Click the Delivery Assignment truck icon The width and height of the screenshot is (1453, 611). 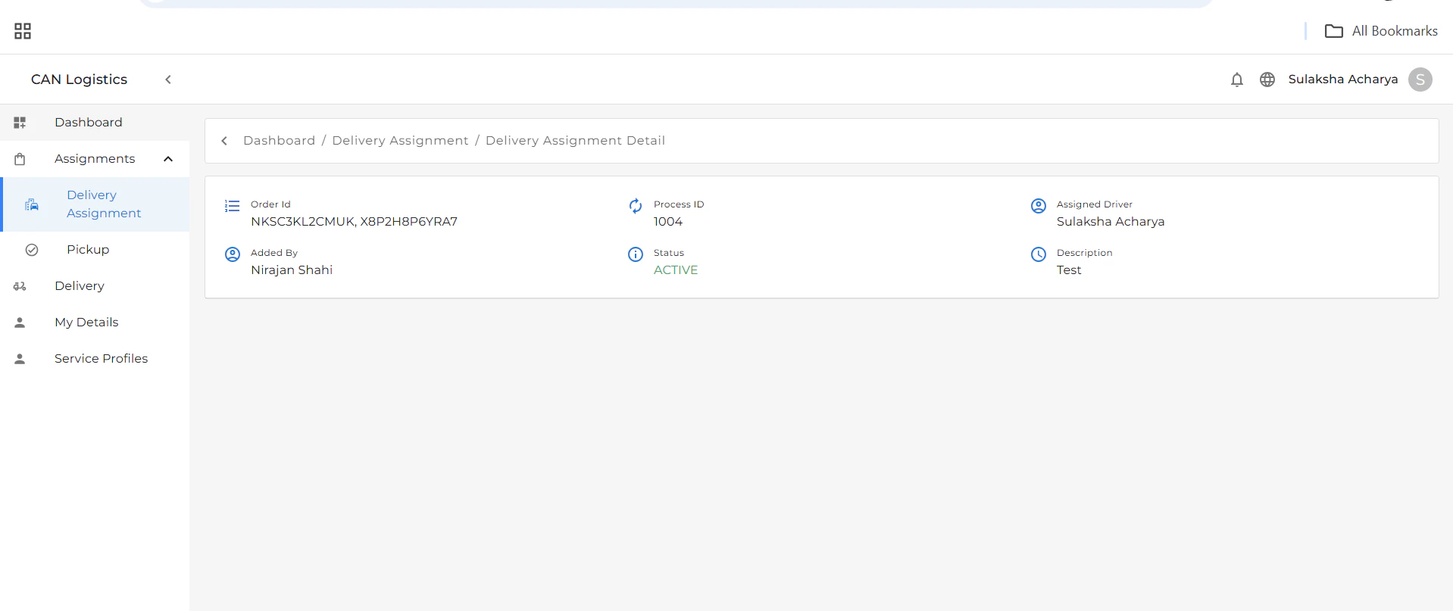pos(32,204)
